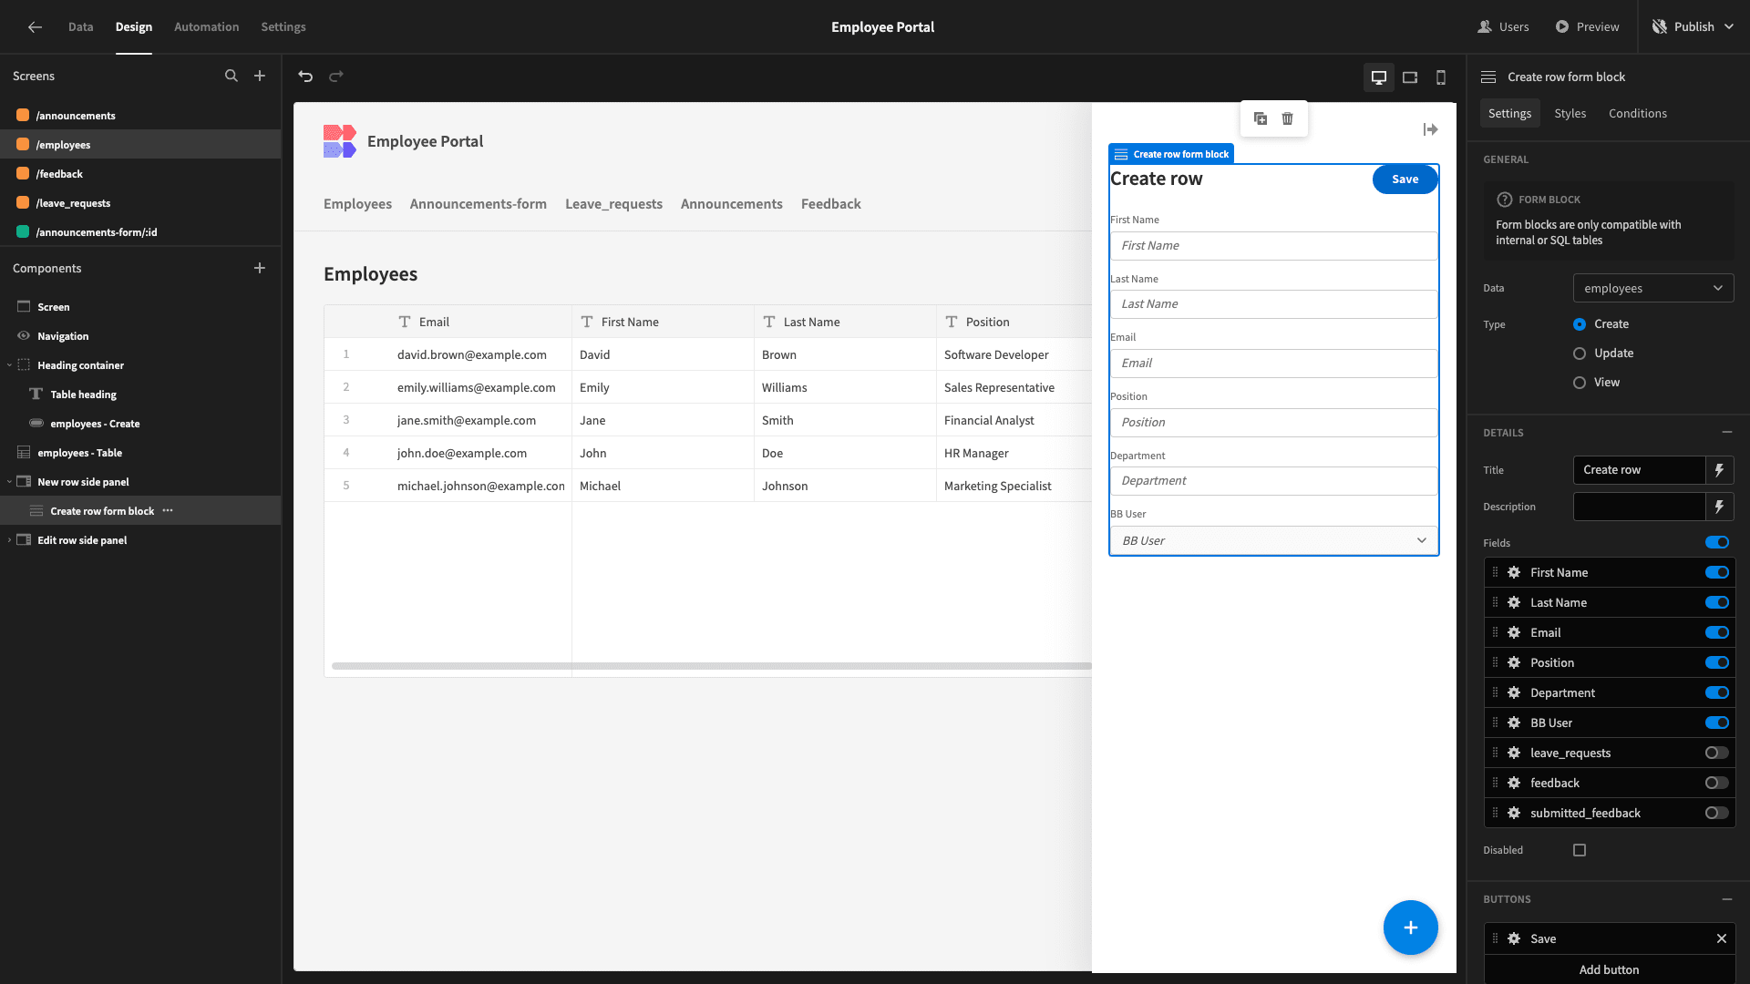Switch to tablet preview icon
Screen dimensions: 1750x984
(x=1410, y=77)
